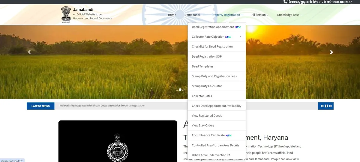This screenshot has height=162, width=360.
Task: Choose Stamp Duty Calculator from menu
Action: [207, 86]
